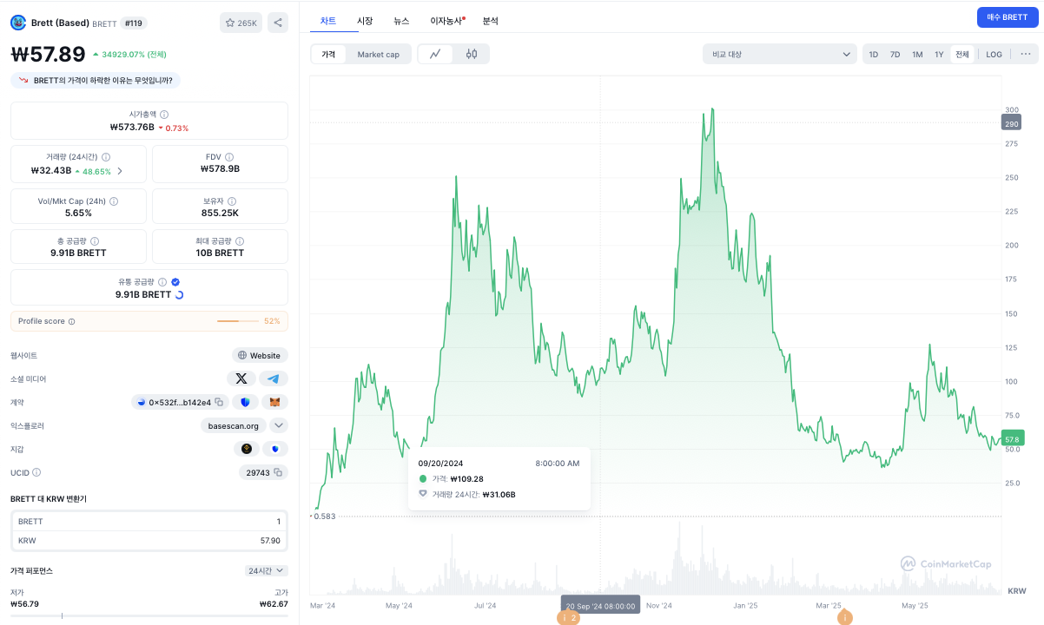Image resolution: width=1044 pixels, height=625 pixels.
Task: Open the Profile score info icon
Action: [71, 321]
